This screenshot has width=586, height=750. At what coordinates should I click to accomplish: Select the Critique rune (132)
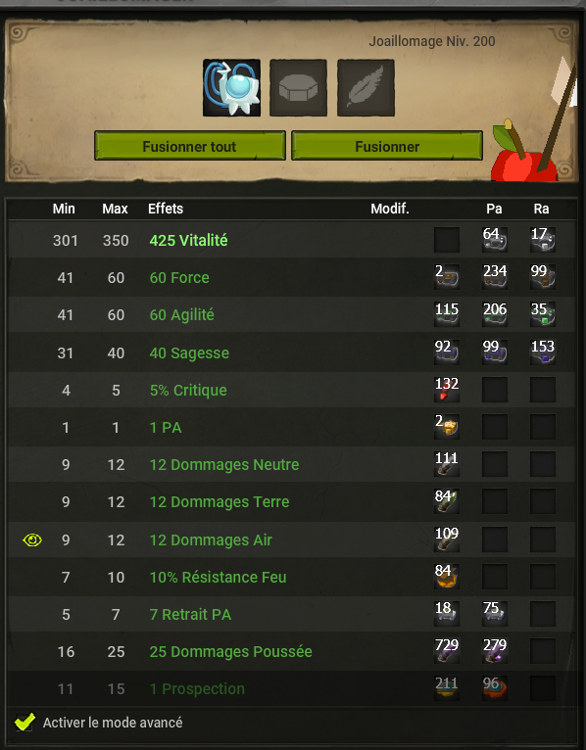pos(447,390)
